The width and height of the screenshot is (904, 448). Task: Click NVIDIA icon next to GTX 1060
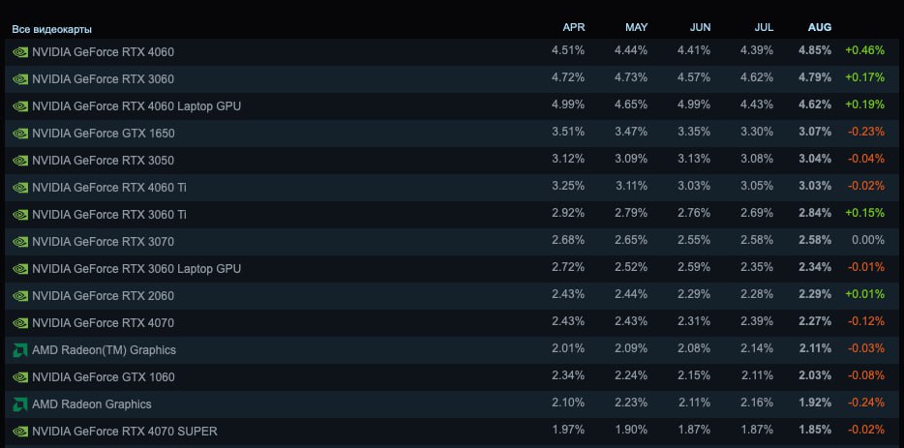(x=20, y=377)
